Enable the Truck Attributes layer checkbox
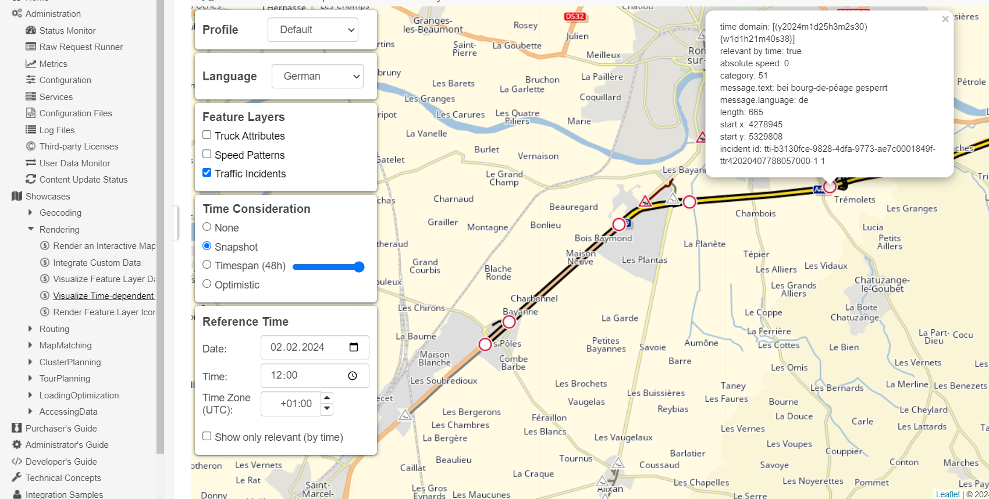 click(x=207, y=135)
